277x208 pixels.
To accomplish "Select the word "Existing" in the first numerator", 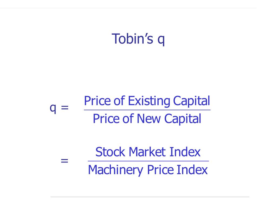I will [149, 101].
